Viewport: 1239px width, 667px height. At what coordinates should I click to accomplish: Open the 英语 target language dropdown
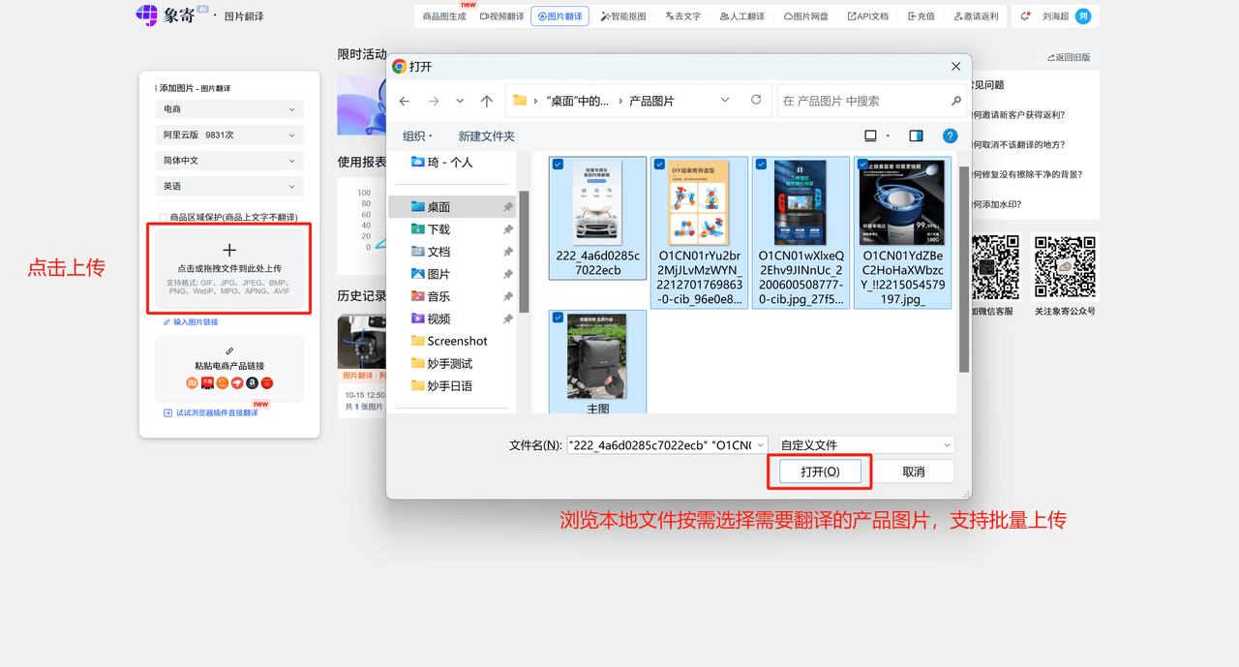229,186
